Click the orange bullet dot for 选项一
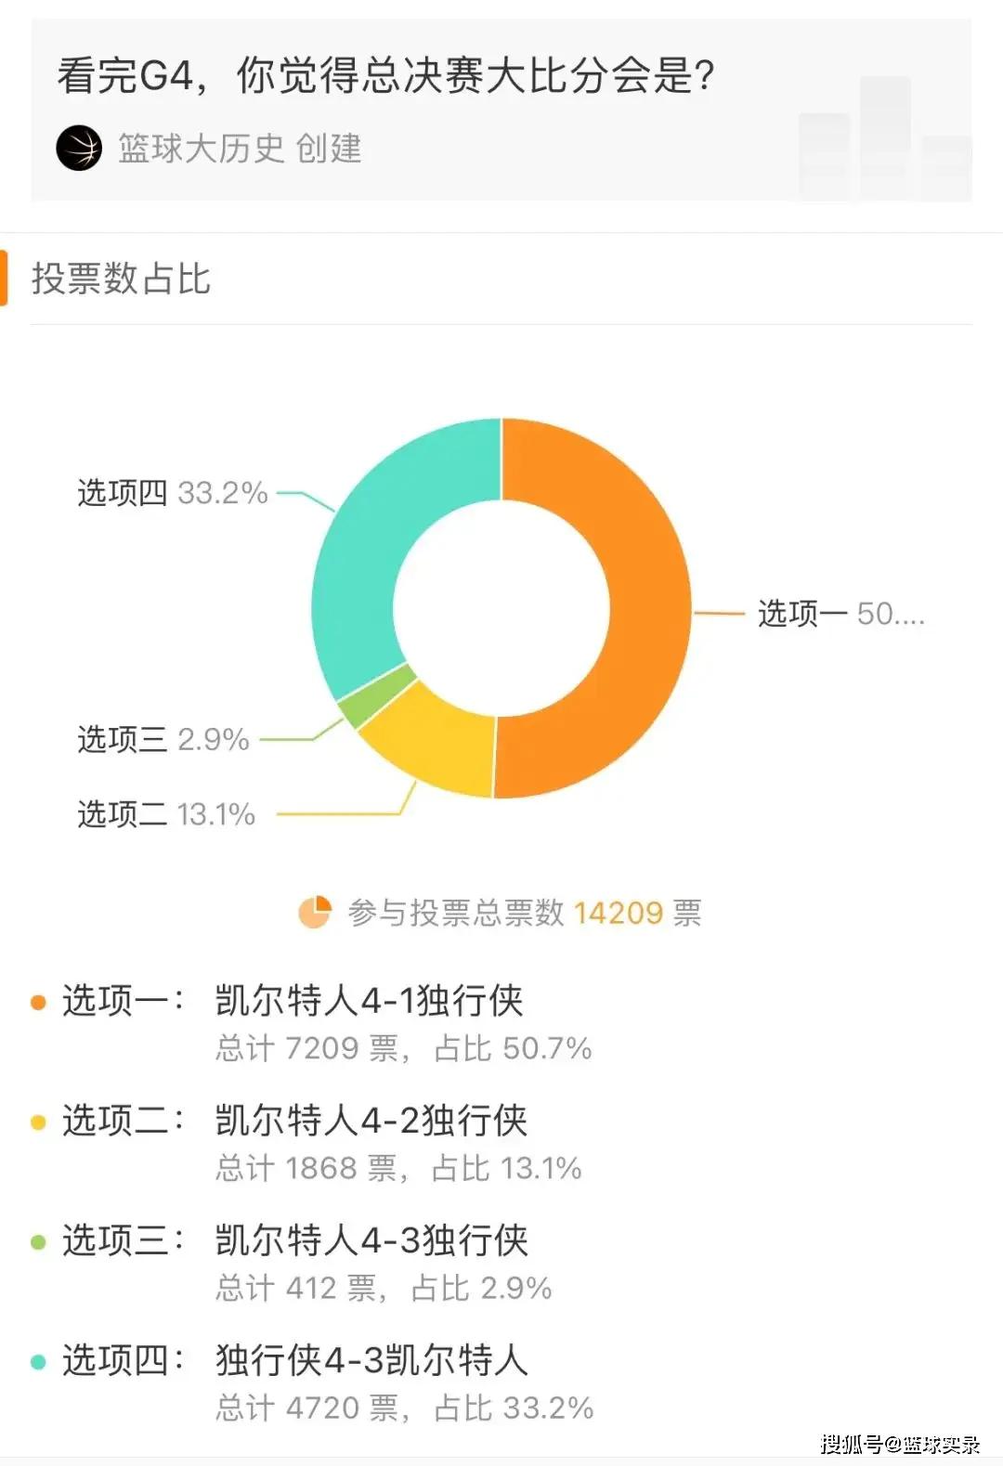 [38, 1003]
